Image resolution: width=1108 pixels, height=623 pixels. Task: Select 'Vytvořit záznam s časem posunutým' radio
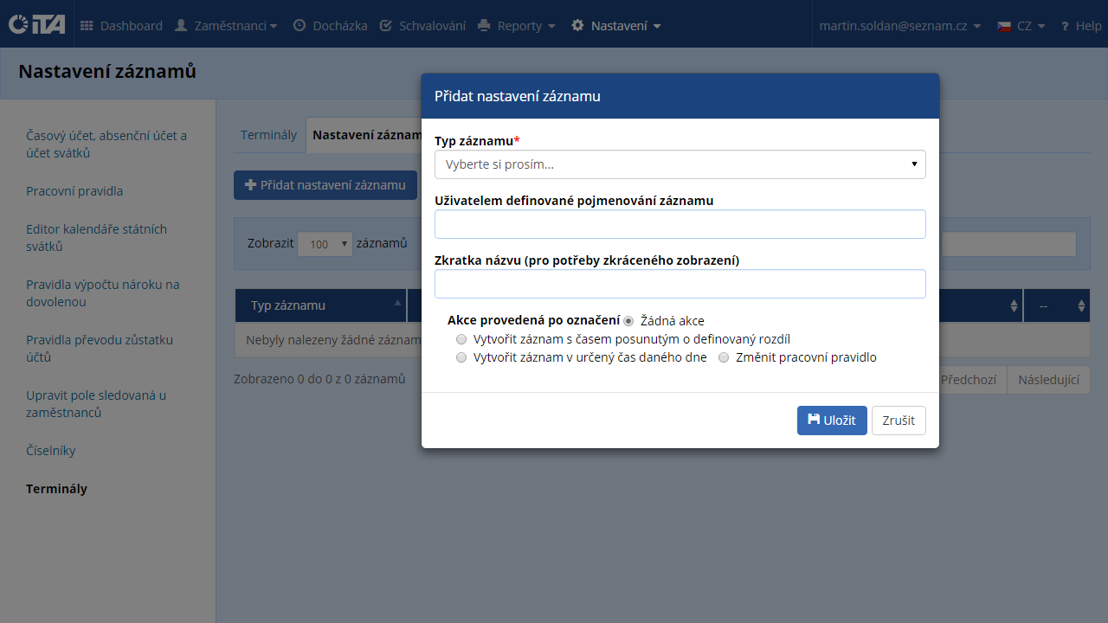click(x=461, y=339)
